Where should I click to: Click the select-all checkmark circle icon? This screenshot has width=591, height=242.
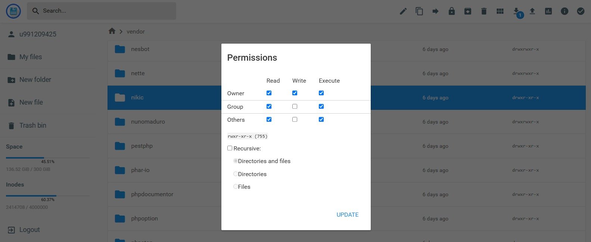point(581,11)
